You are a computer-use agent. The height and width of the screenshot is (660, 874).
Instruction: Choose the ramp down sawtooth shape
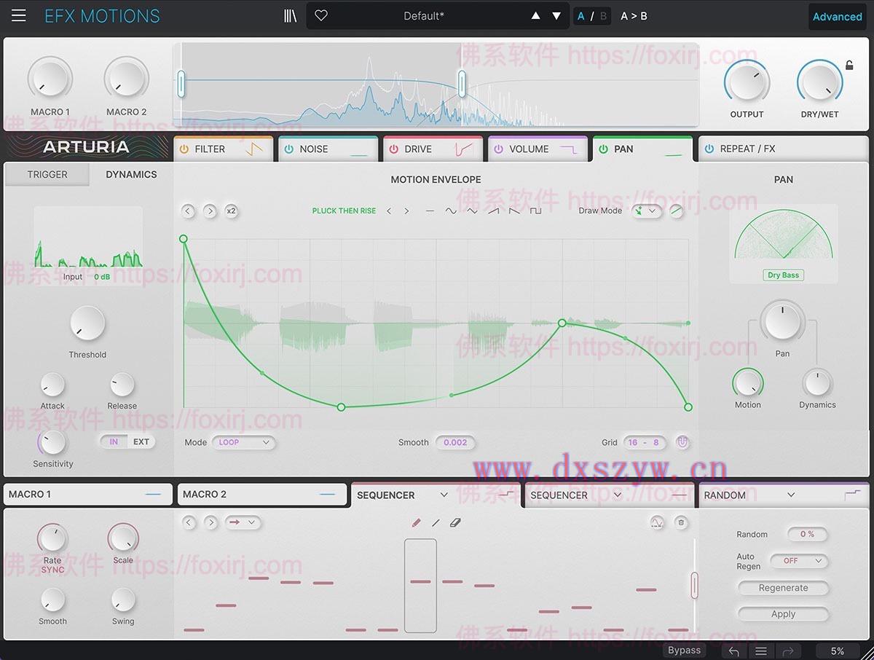(x=514, y=211)
